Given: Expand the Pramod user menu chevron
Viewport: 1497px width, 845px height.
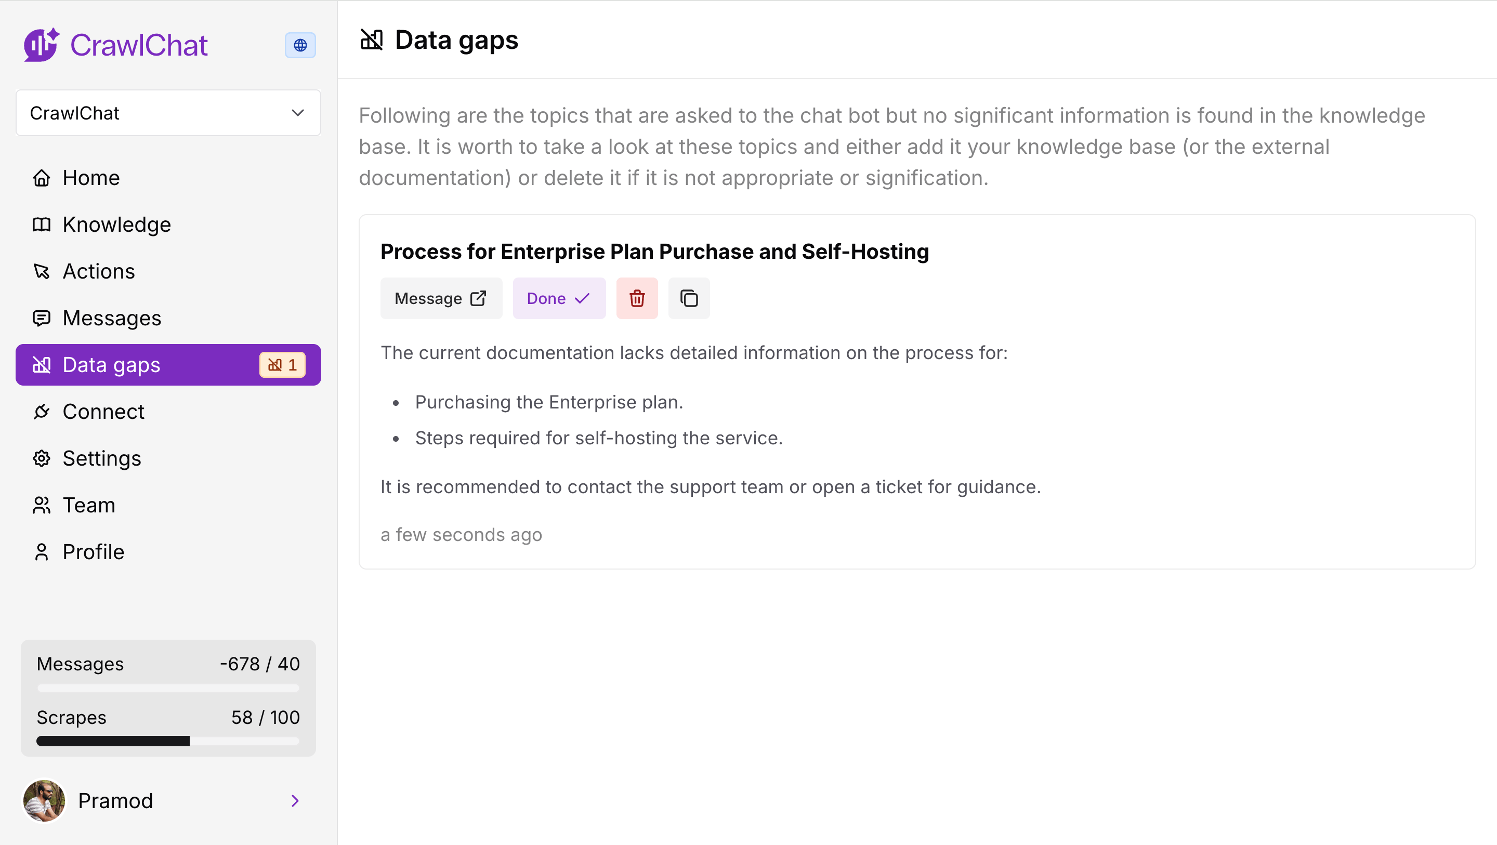Looking at the screenshot, I should pos(295,801).
